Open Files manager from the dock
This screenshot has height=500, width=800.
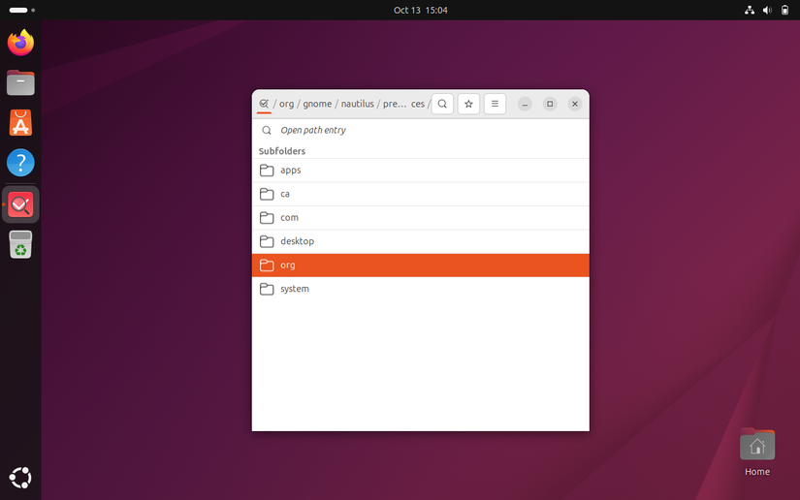pos(20,82)
